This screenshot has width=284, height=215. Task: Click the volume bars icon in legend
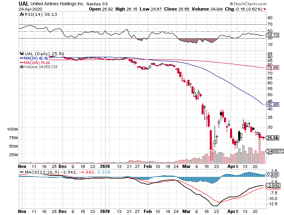click(22, 67)
